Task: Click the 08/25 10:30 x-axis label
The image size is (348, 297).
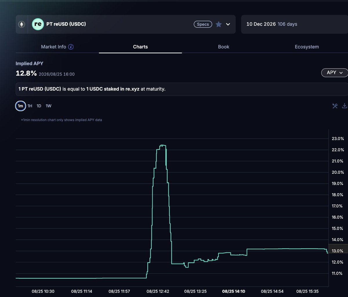Action: 43,291
